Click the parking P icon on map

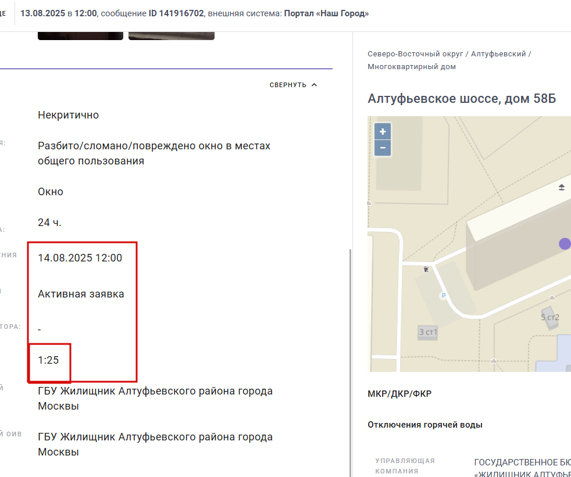(x=443, y=296)
